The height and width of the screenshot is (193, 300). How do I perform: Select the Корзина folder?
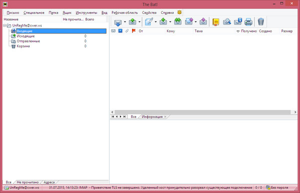point(23,46)
